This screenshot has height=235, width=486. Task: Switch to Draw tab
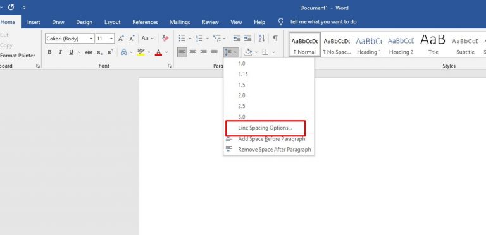[58, 22]
